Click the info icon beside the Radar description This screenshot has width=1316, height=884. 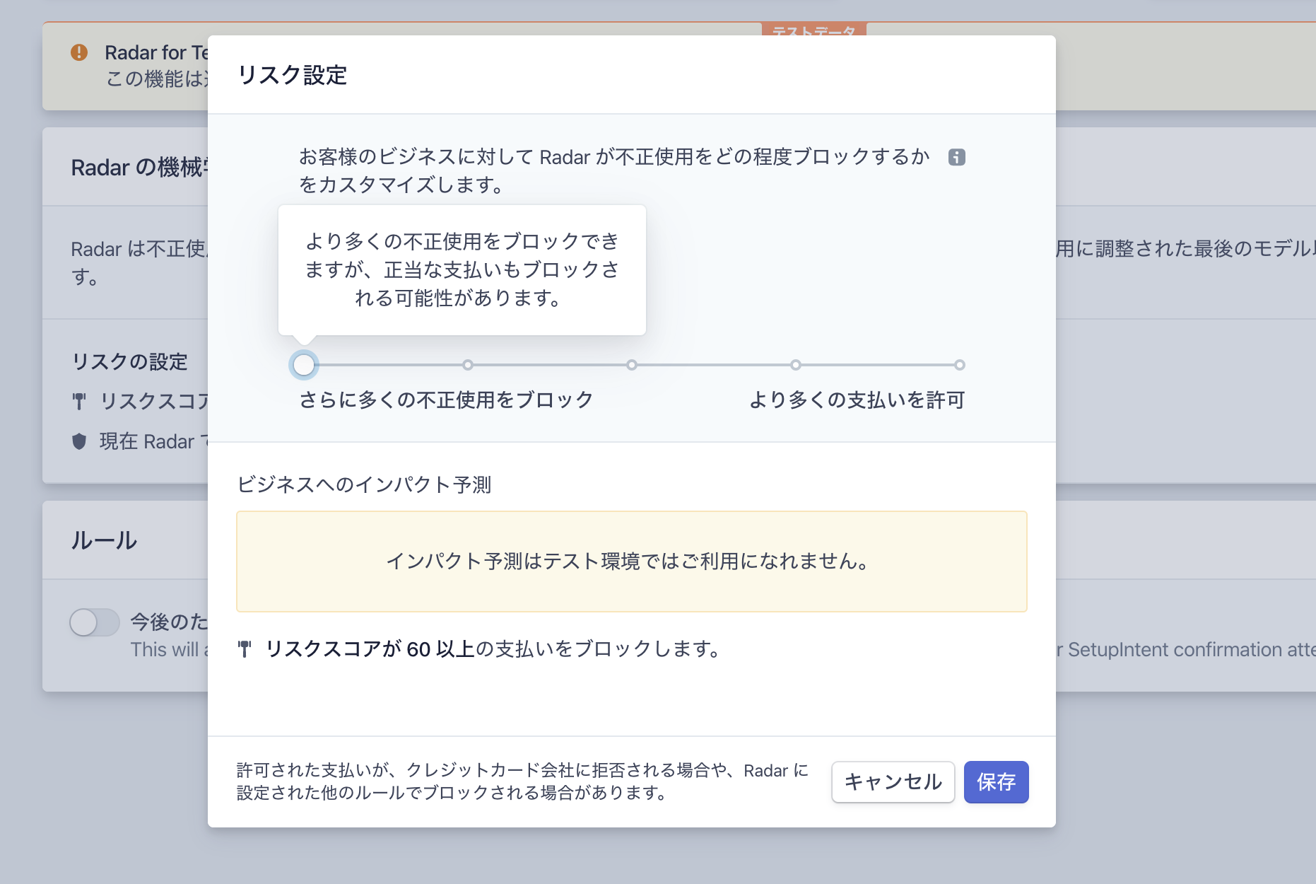coord(957,157)
